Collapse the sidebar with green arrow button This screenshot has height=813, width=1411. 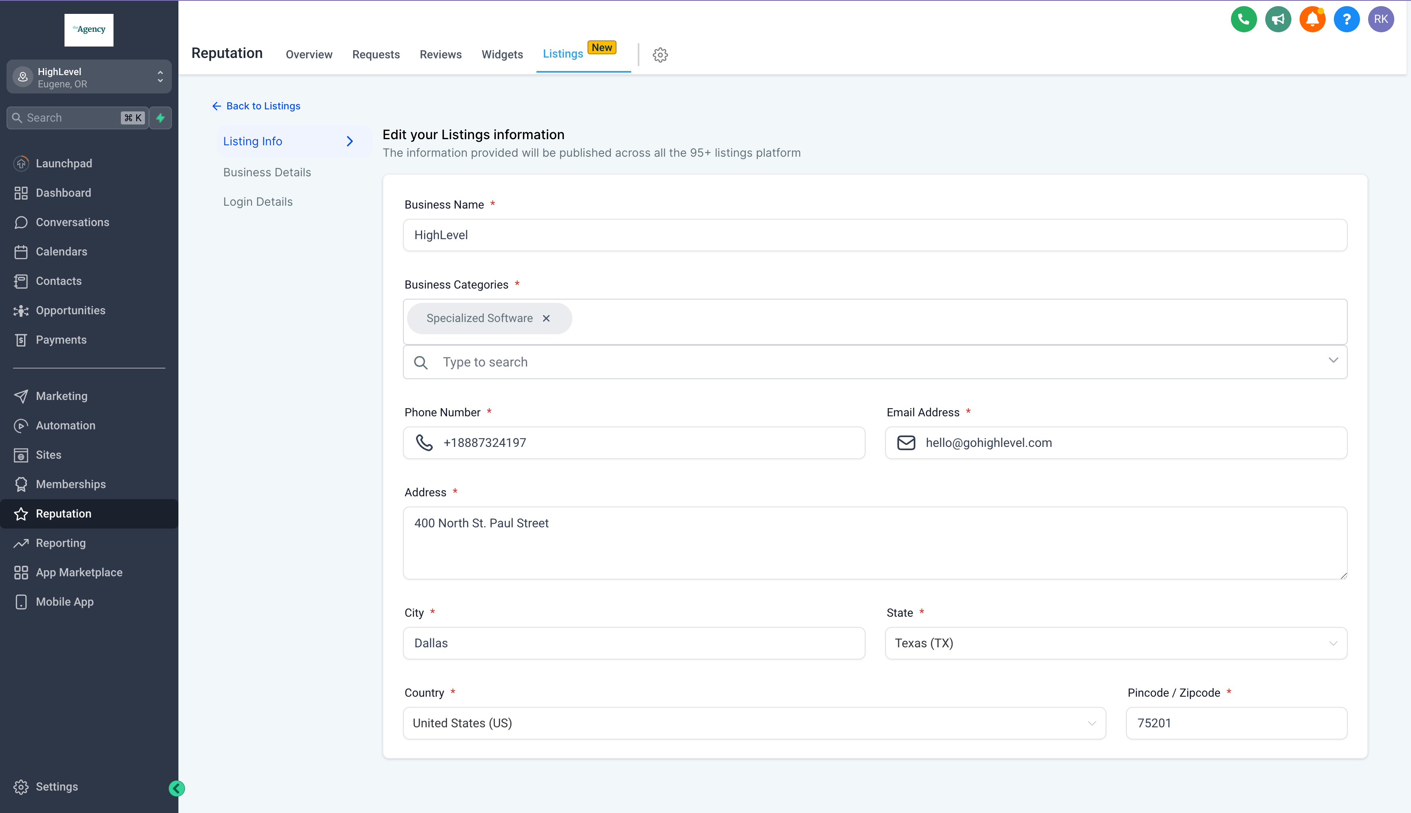[176, 789]
